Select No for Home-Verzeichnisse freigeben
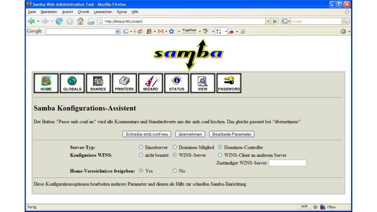 point(175,170)
